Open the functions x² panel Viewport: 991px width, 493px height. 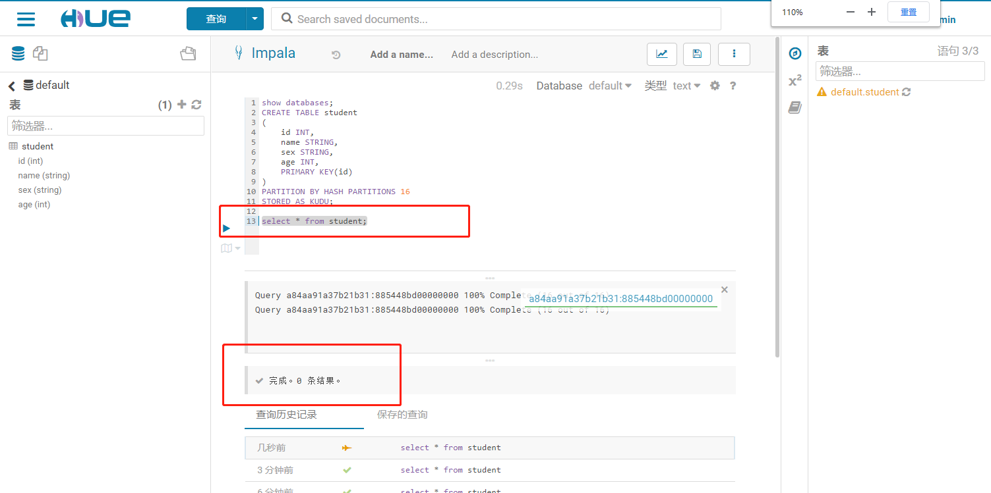(795, 81)
